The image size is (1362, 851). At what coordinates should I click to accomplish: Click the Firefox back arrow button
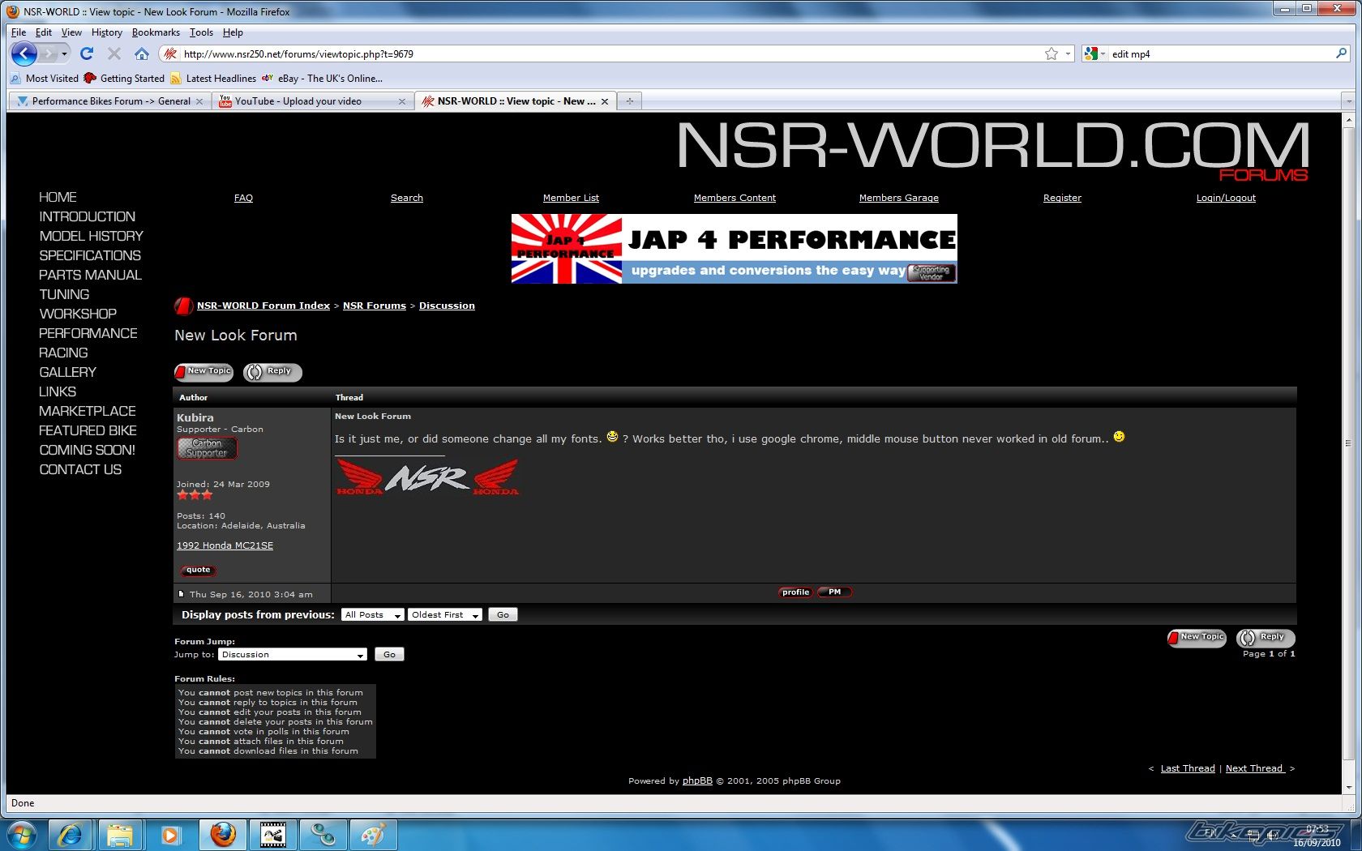(24, 54)
